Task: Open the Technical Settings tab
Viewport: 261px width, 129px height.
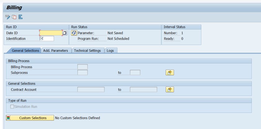Action: pyautogui.click(x=87, y=51)
